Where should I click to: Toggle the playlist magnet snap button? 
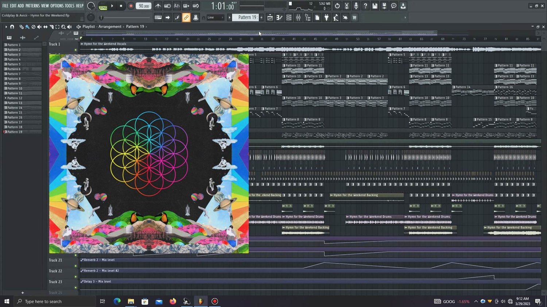click(x=12, y=27)
